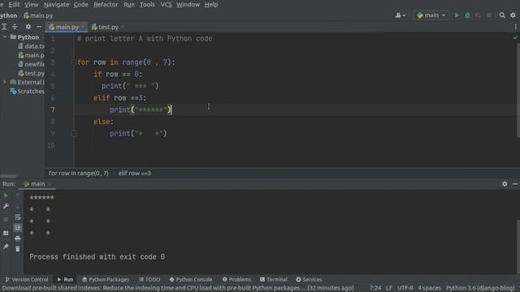The image size is (520, 292).
Task: Click fold end marker on line 9
Action: coord(74,133)
